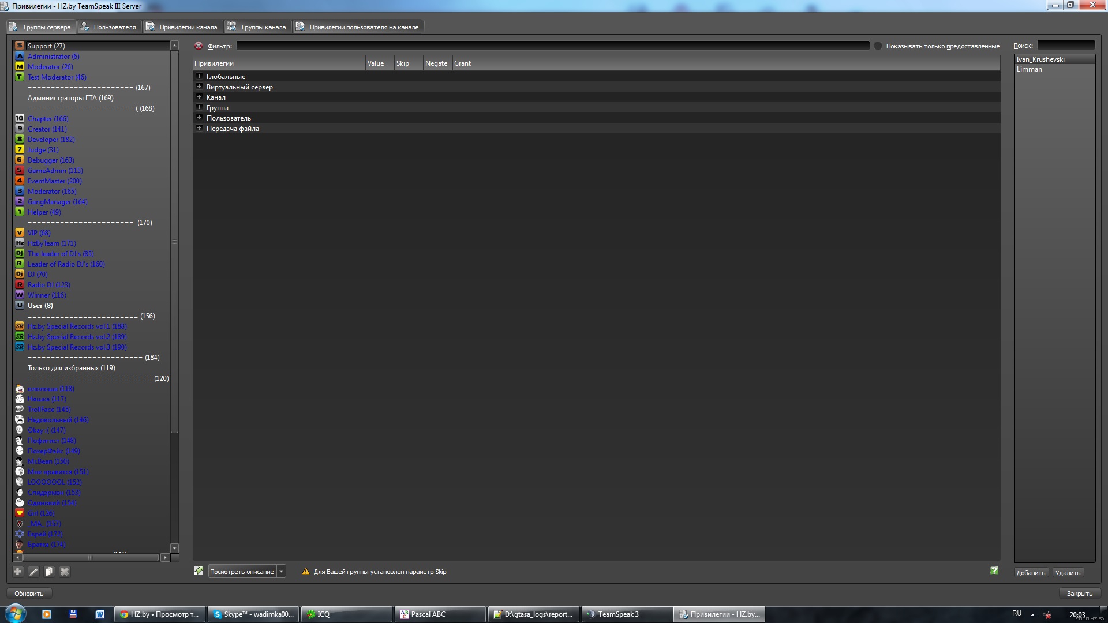Show hidden system tray icons arrow

(1032, 614)
